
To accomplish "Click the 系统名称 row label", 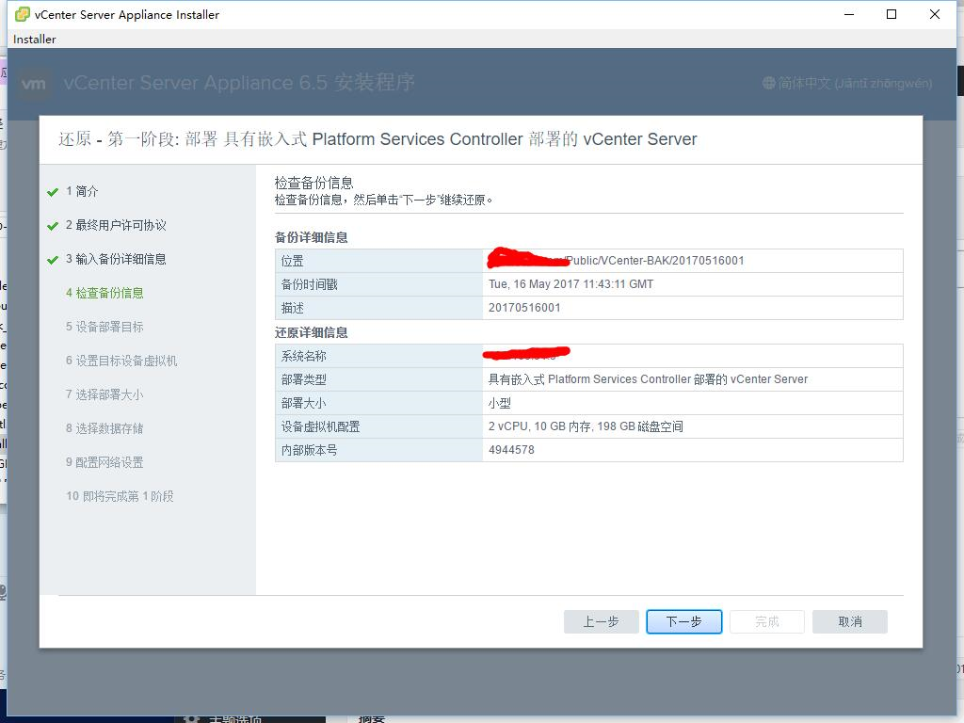I will pyautogui.click(x=304, y=355).
